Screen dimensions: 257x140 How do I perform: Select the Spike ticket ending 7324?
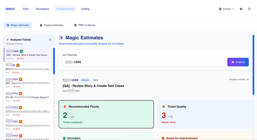coord(28,83)
